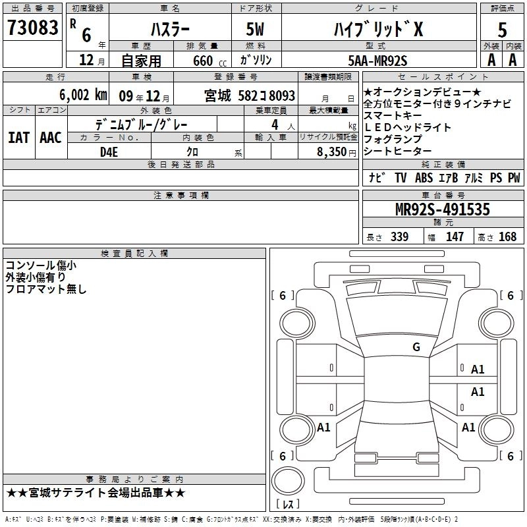
Task: Click the 検査員記入欄 header
Action: 134,254
